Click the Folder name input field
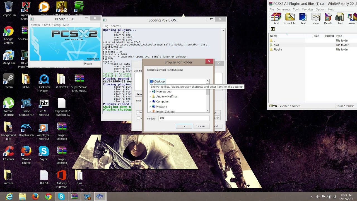 (x=184, y=118)
